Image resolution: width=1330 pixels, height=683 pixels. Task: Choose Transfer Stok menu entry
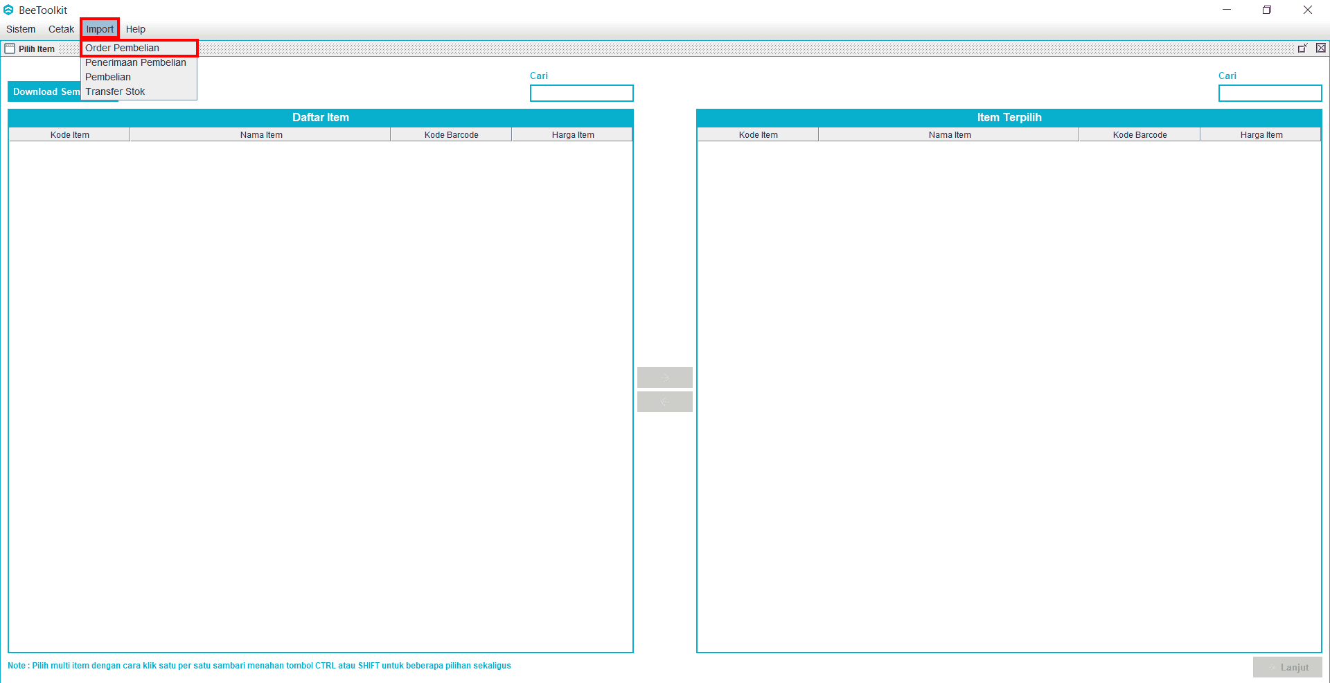[x=116, y=91]
